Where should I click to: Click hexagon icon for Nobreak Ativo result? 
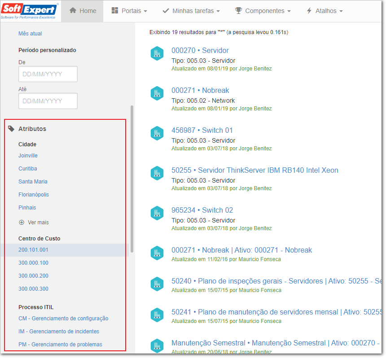click(157, 253)
